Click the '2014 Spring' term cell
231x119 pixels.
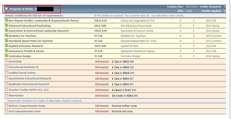pos(213,56)
